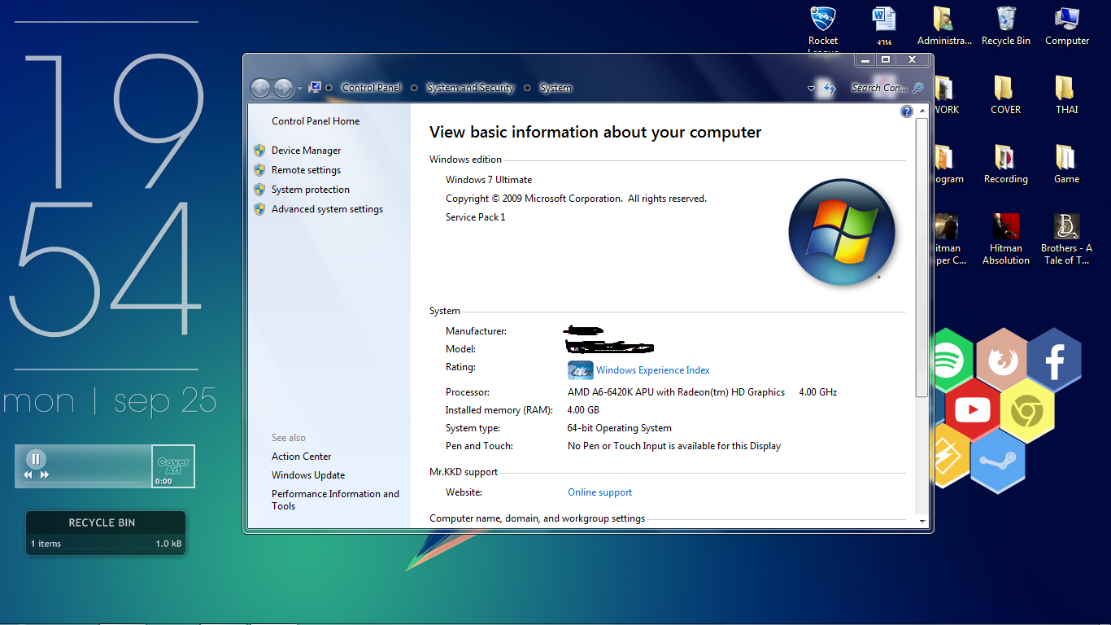1111x625 pixels.
Task: Open Remote settings link
Action: click(306, 170)
